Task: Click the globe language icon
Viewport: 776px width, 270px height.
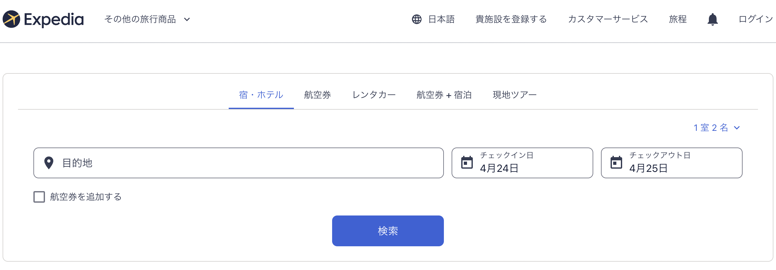Action: point(417,19)
